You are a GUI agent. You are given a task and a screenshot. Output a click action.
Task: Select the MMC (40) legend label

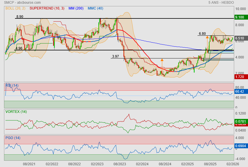pyautogui.click(x=95, y=9)
